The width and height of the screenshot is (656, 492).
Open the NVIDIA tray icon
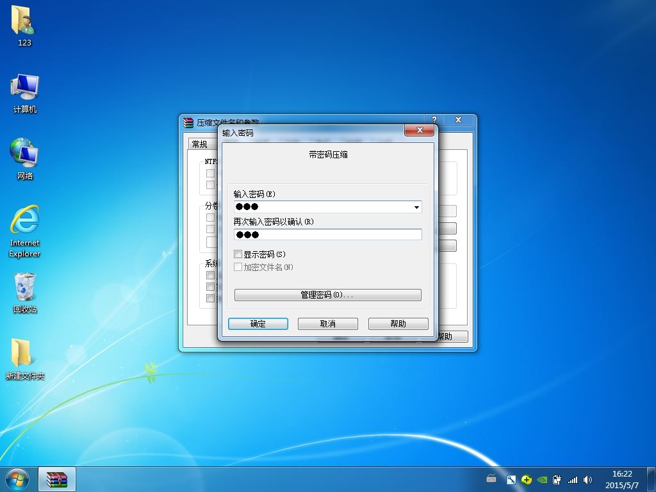(x=542, y=480)
